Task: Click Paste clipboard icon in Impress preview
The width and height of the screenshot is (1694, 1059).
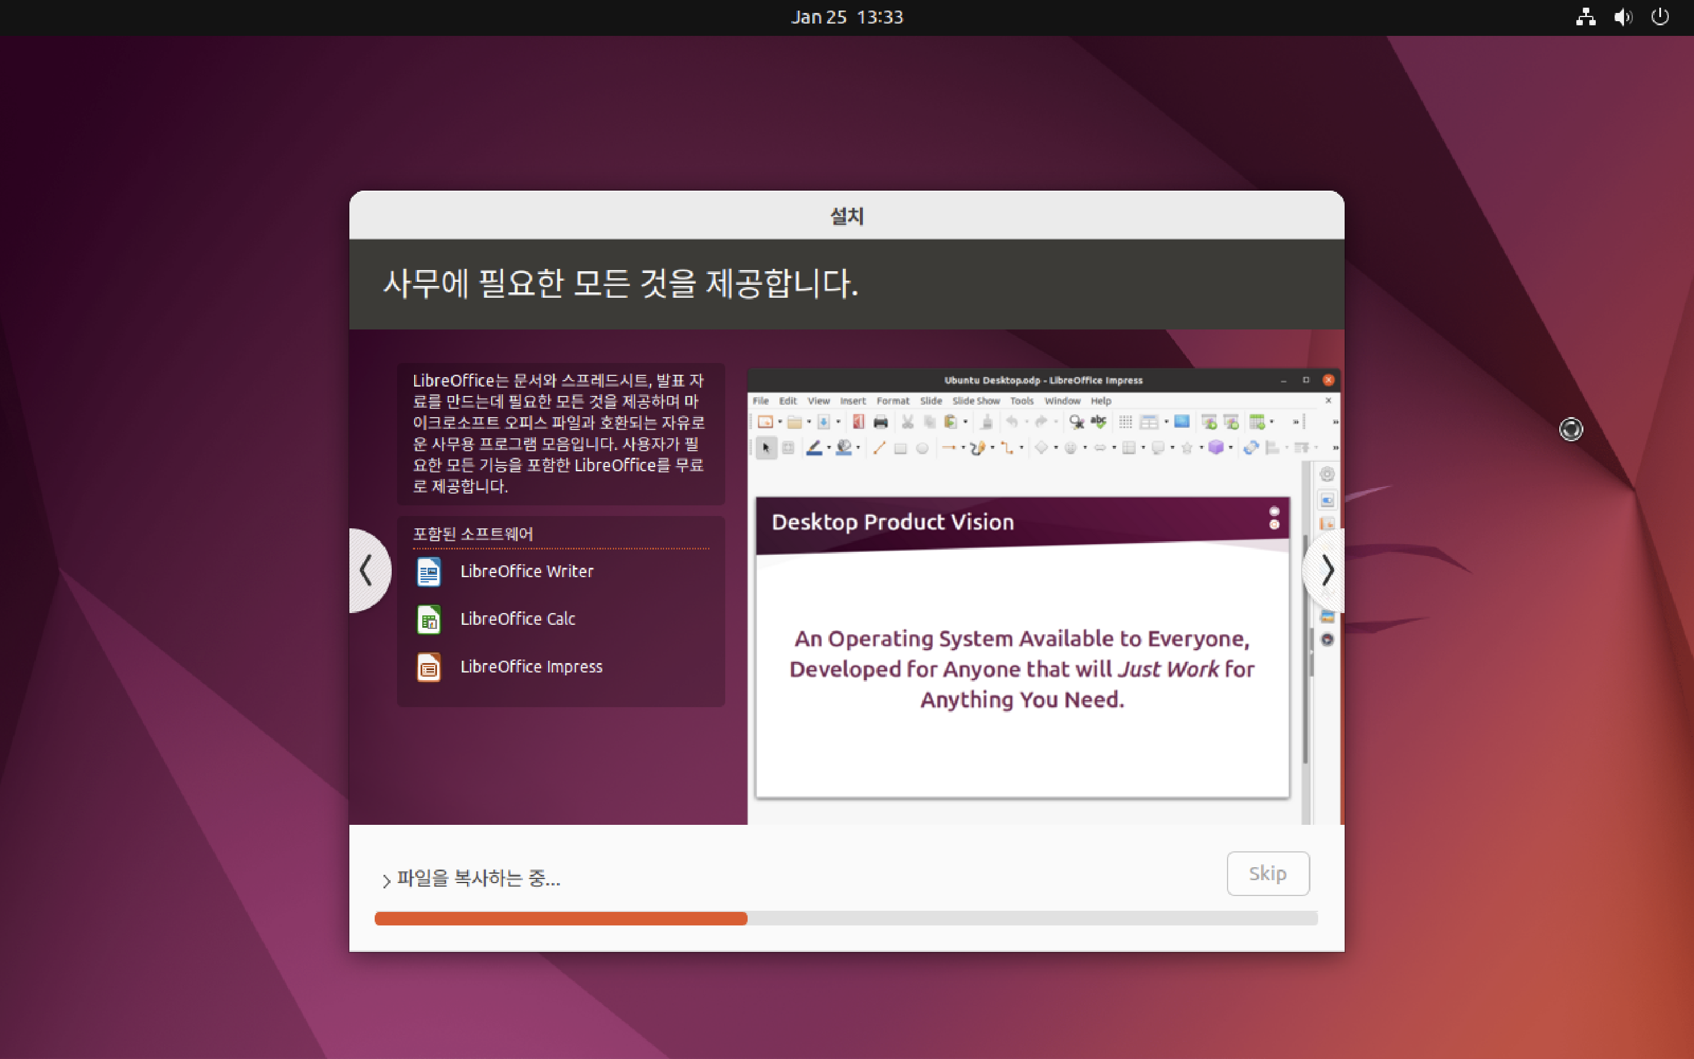Action: click(951, 422)
